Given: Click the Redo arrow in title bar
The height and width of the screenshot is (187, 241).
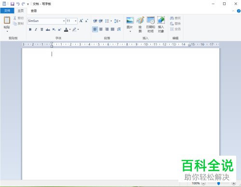Looking at the screenshot, I should pos(24,4).
